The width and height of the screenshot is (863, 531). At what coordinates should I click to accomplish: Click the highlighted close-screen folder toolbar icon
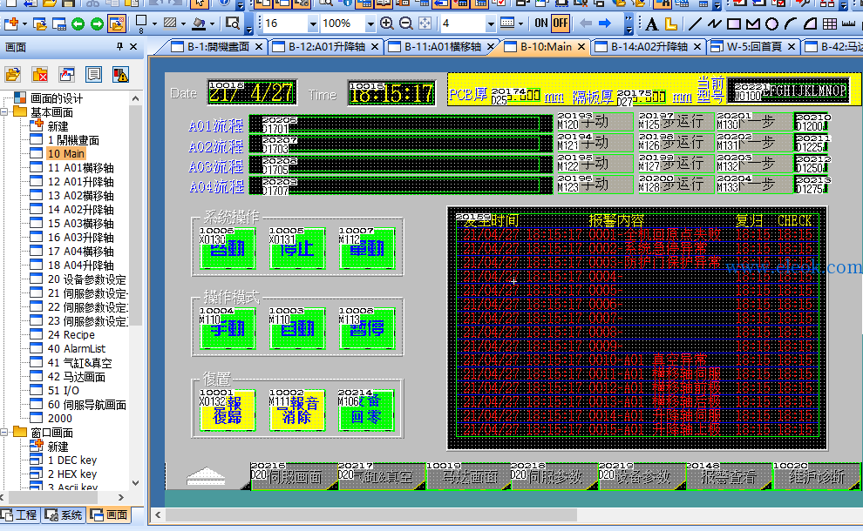[x=117, y=24]
